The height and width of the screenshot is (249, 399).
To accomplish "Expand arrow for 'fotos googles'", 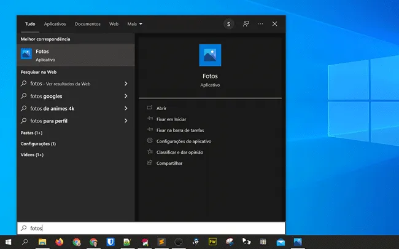I will pos(126,96).
